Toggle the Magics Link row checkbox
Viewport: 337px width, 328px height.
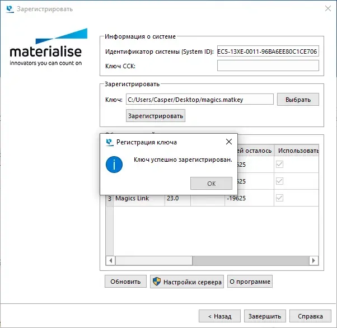click(x=279, y=198)
